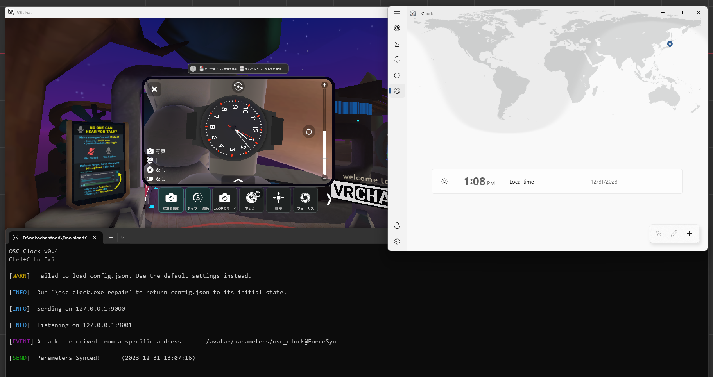Expand the camera panel up chevron

pyautogui.click(x=238, y=180)
